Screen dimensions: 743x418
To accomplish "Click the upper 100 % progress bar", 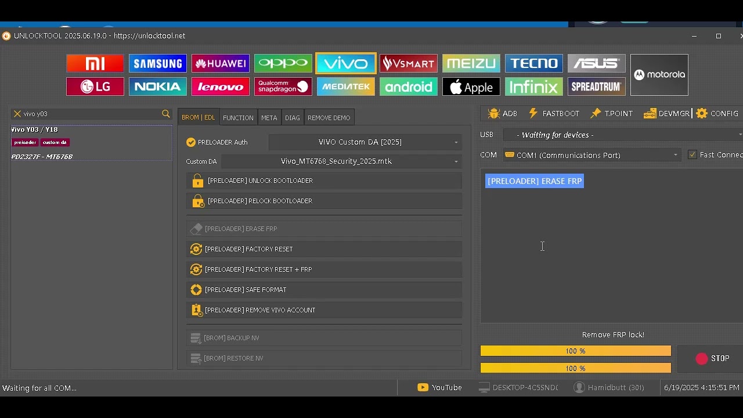I will pyautogui.click(x=576, y=351).
